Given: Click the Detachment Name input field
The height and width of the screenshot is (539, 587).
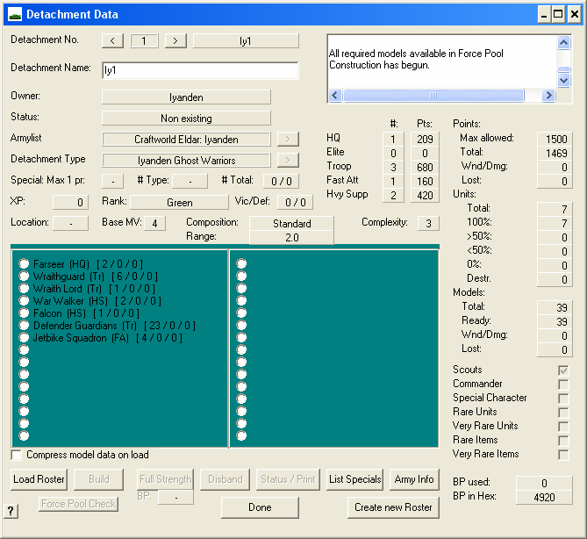Looking at the screenshot, I should 200,70.
